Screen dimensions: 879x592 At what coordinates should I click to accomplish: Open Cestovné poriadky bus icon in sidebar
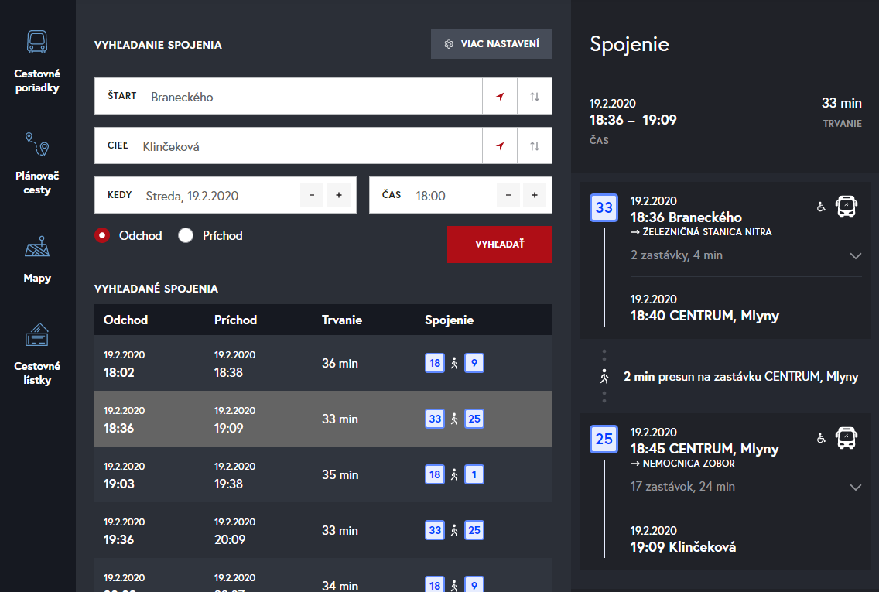click(37, 43)
